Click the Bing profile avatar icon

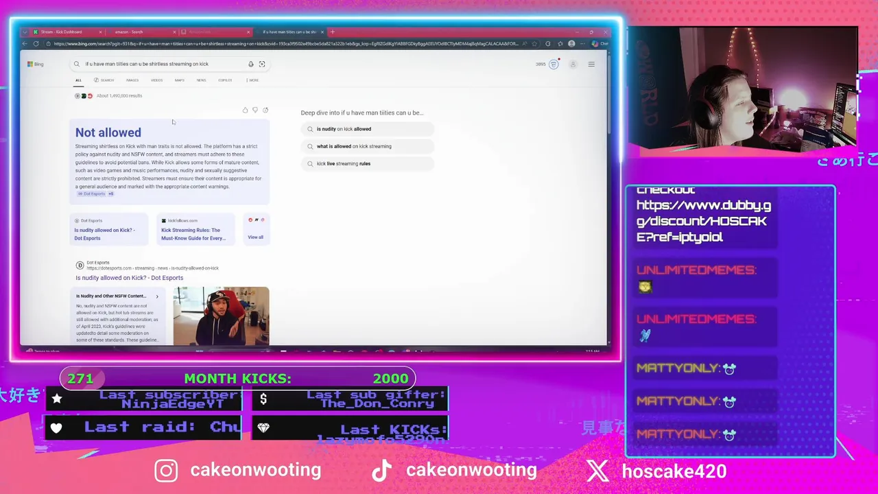click(x=573, y=64)
